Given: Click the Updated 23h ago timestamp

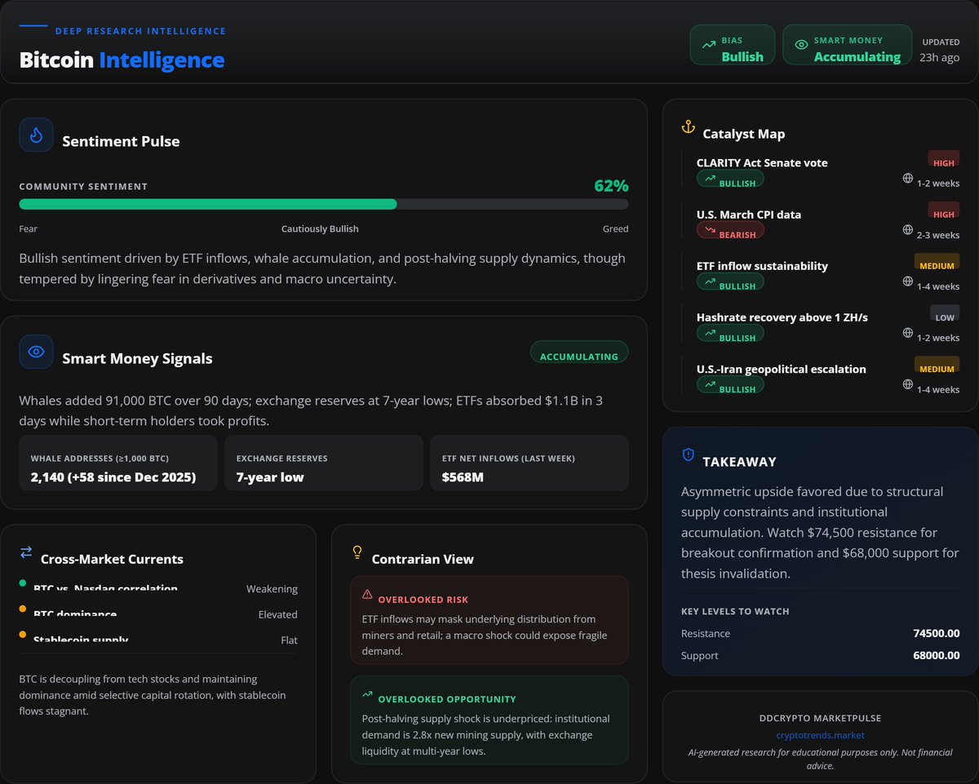Looking at the screenshot, I should 941,50.
